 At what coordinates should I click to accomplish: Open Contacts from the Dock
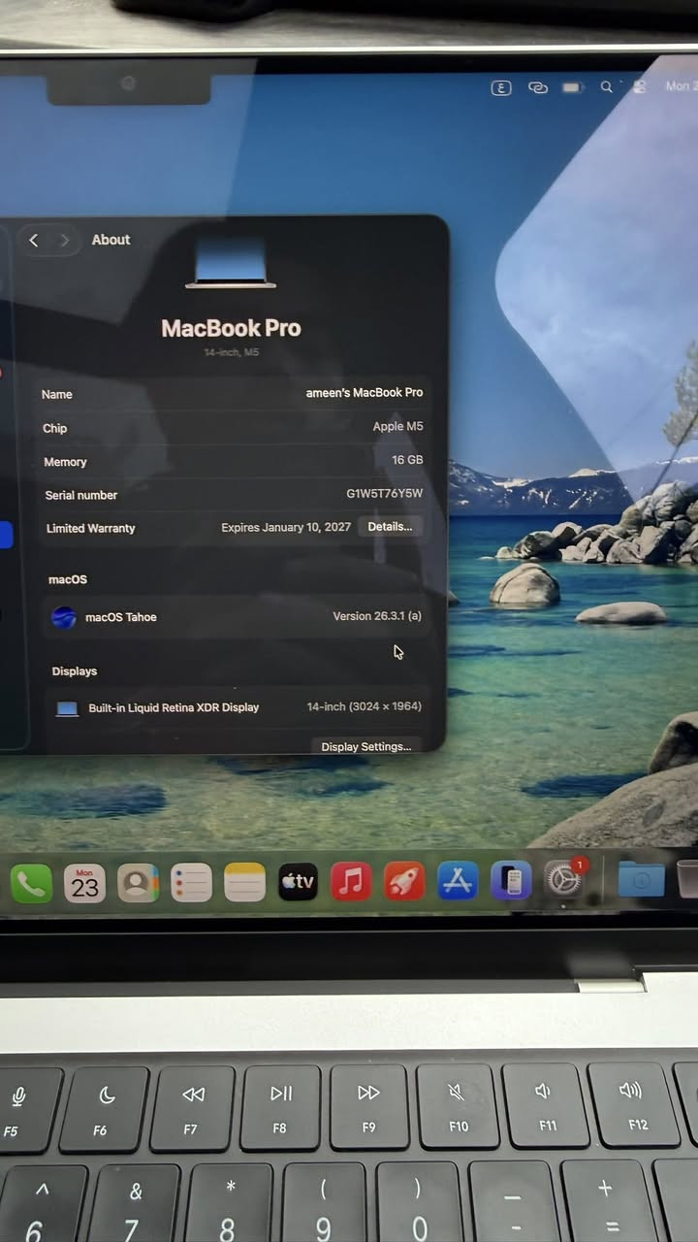138,883
